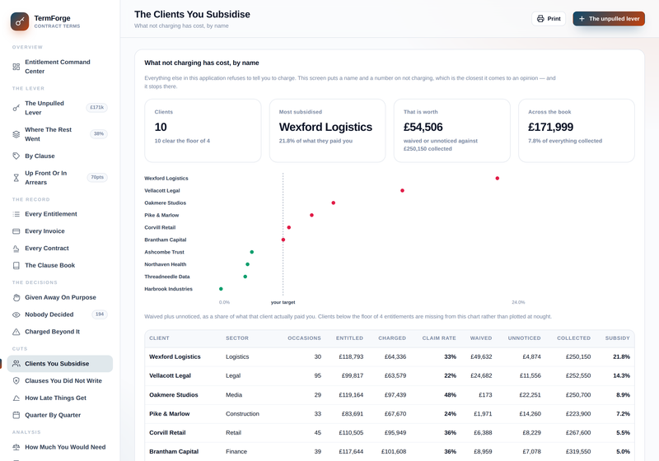Viewport: 659px width, 461px height.
Task: Click the Every Contract icon
Action: [x=16, y=249]
